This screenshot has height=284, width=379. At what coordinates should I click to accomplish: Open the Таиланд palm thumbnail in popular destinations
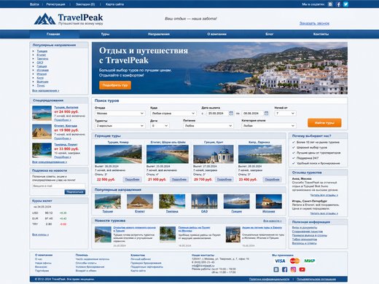[172, 202]
